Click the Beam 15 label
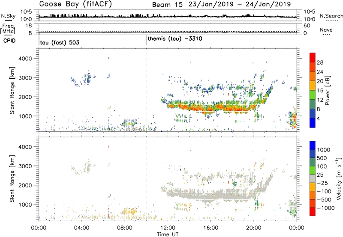Image resolution: width=343 pixels, height=237 pixels. pos(167,5)
